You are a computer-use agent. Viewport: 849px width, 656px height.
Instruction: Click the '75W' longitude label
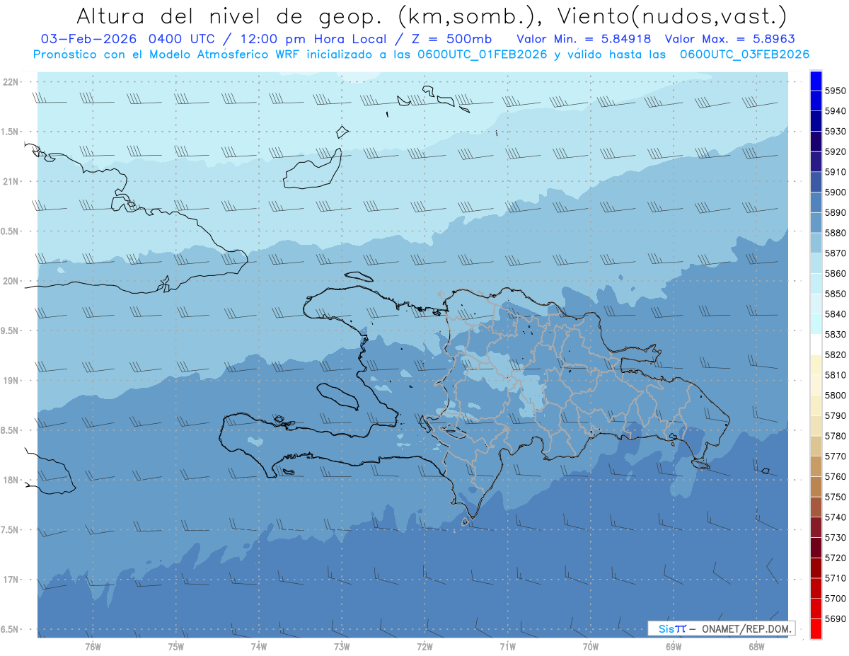(x=176, y=646)
